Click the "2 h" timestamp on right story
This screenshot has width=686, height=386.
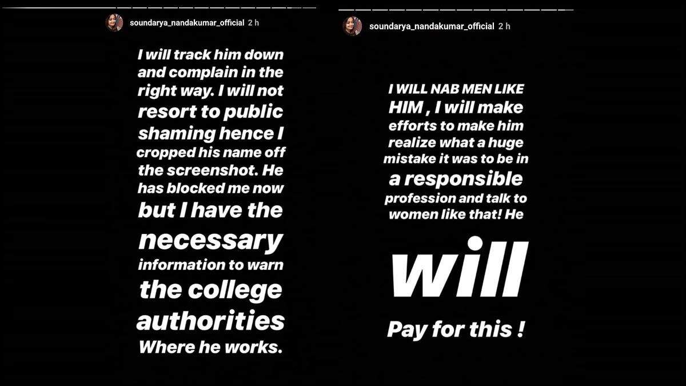[x=504, y=26]
